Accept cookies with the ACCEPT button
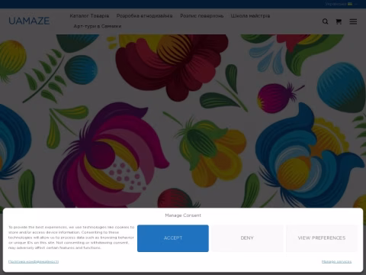This screenshot has height=275, width=366. [173, 238]
